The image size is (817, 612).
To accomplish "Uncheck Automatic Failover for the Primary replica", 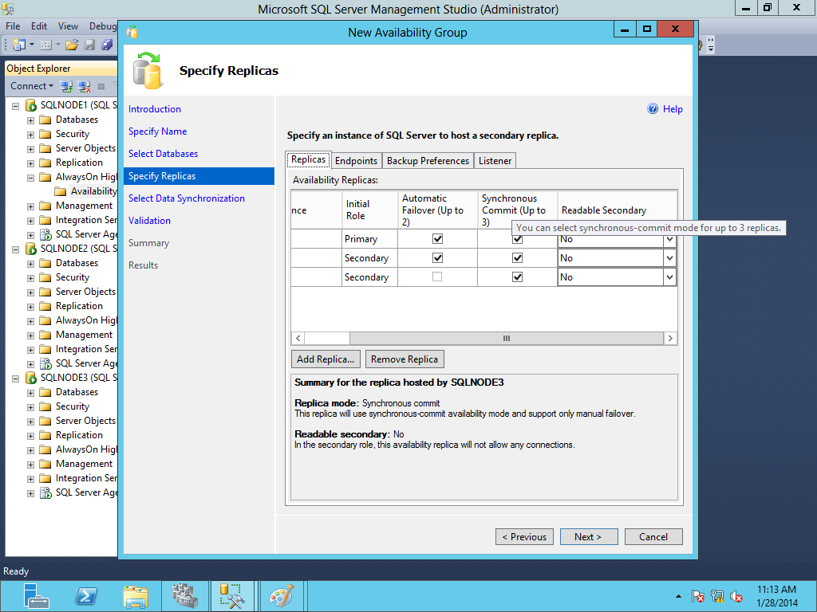I will (x=438, y=239).
